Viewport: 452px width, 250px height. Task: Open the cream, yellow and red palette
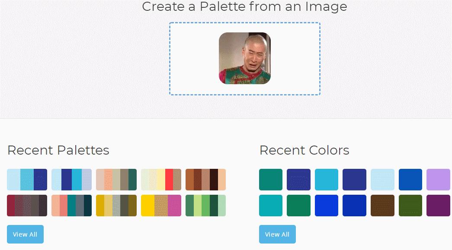(161, 180)
